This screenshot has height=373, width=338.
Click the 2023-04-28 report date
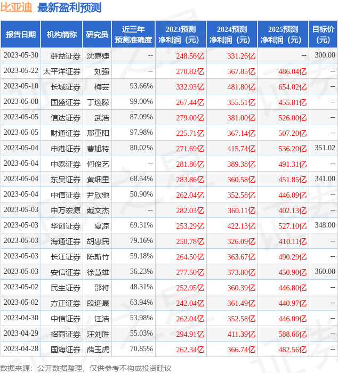tap(21, 348)
